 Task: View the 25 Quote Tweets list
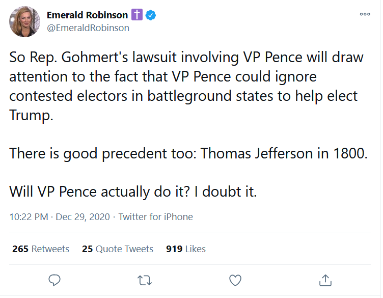(x=118, y=249)
